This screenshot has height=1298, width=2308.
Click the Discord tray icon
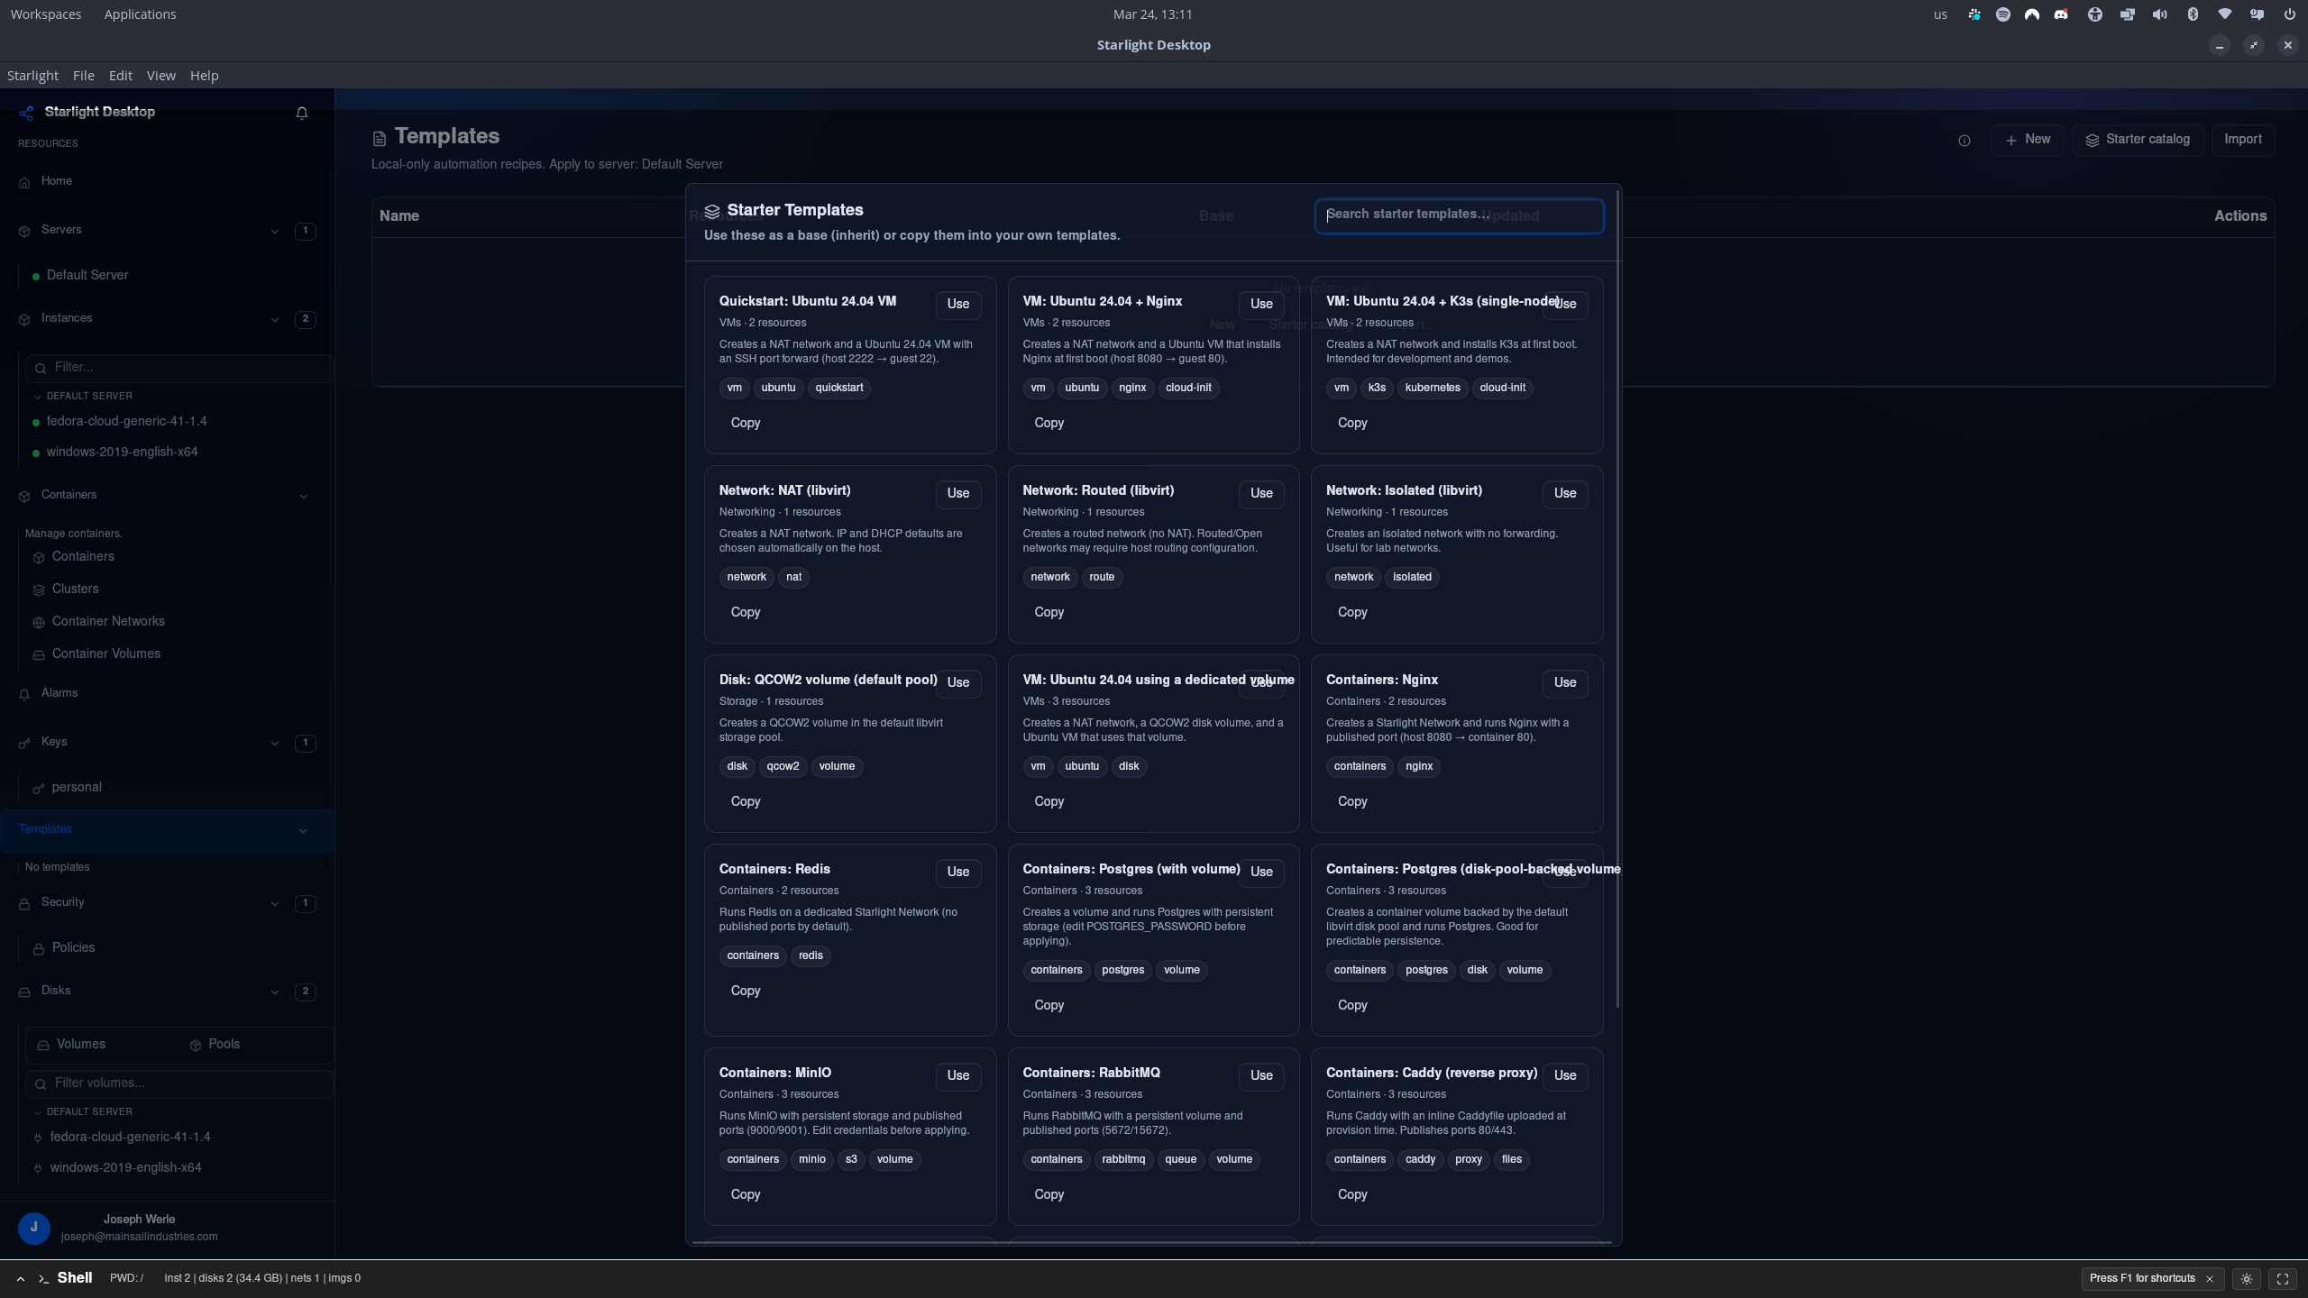click(x=2061, y=14)
